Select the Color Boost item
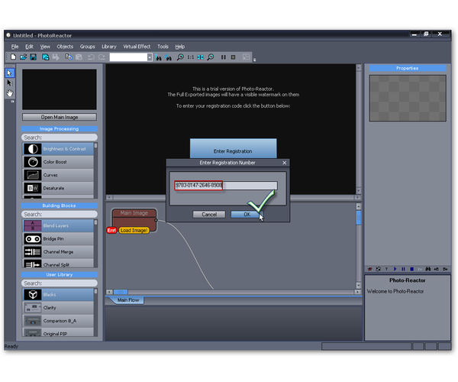Viewport: 458px width, 382px height. click(x=59, y=162)
